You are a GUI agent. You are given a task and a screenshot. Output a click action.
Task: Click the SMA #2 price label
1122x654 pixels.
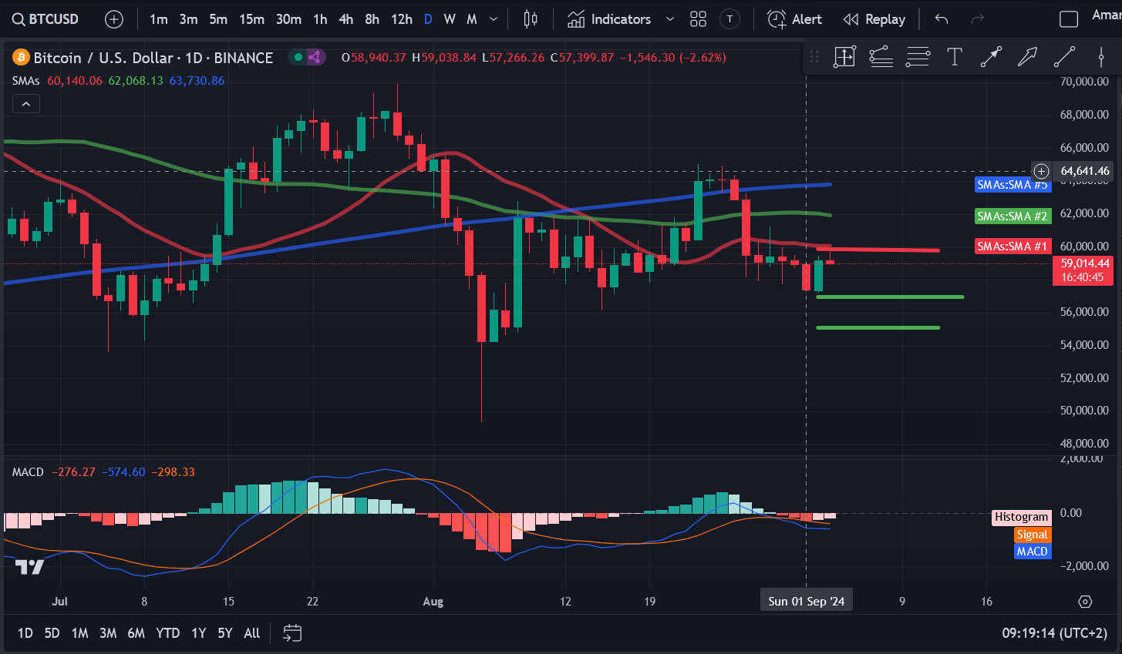click(1012, 216)
